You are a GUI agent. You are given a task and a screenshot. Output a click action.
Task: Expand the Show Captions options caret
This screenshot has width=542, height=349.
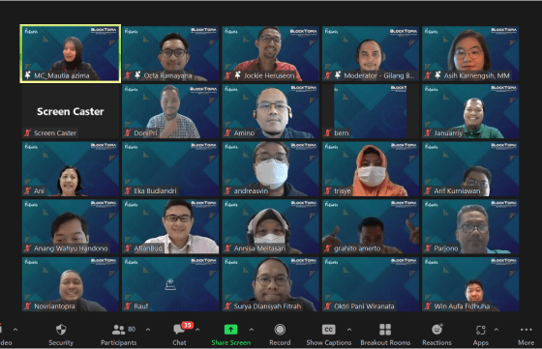(x=349, y=330)
